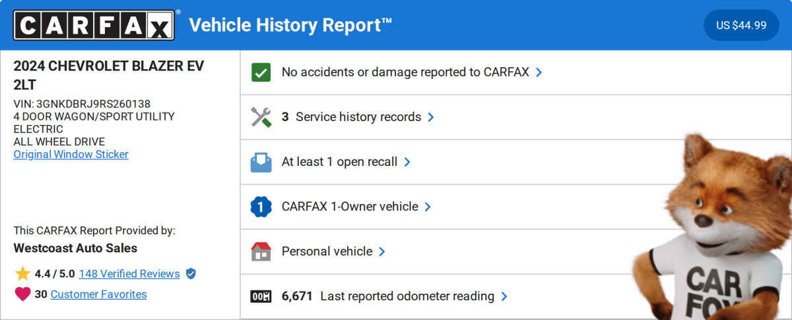Click the wrench service history icon
Viewport: 792px width, 320px height.
coord(261,117)
